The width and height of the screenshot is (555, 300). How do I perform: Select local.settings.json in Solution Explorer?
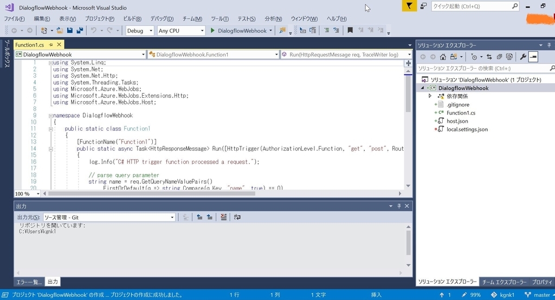467,129
